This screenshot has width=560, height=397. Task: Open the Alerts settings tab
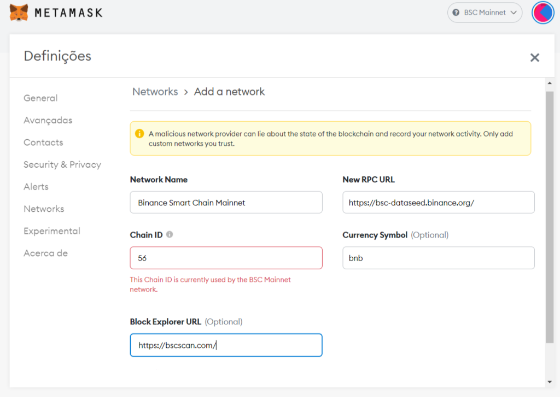pyautogui.click(x=36, y=187)
